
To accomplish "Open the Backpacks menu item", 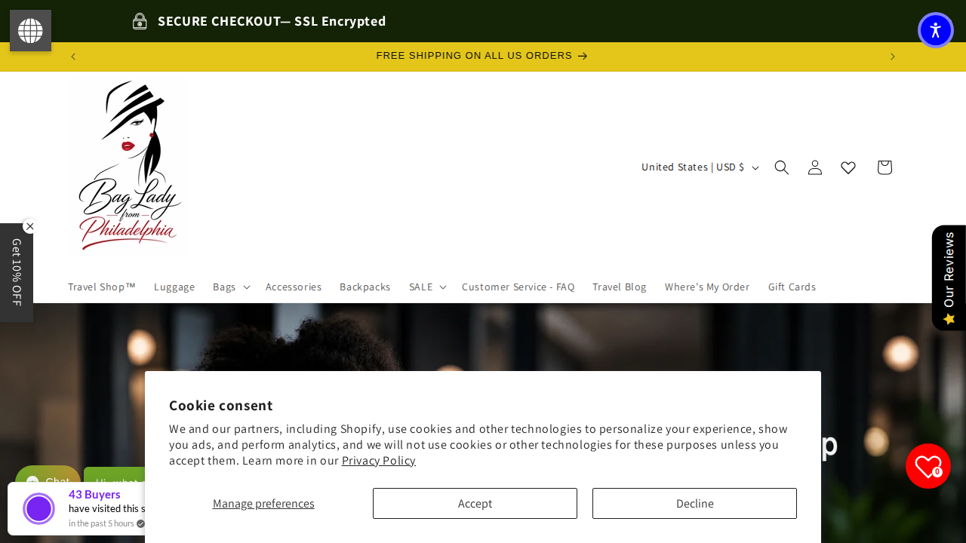I will (x=365, y=287).
